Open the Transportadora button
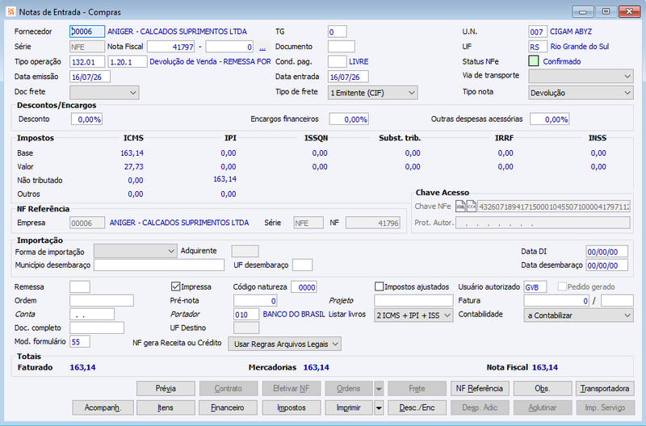This screenshot has height=426, width=646. pyautogui.click(x=605, y=389)
